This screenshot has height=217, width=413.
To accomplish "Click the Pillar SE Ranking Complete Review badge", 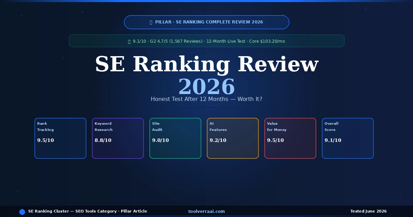I will 206,22.
